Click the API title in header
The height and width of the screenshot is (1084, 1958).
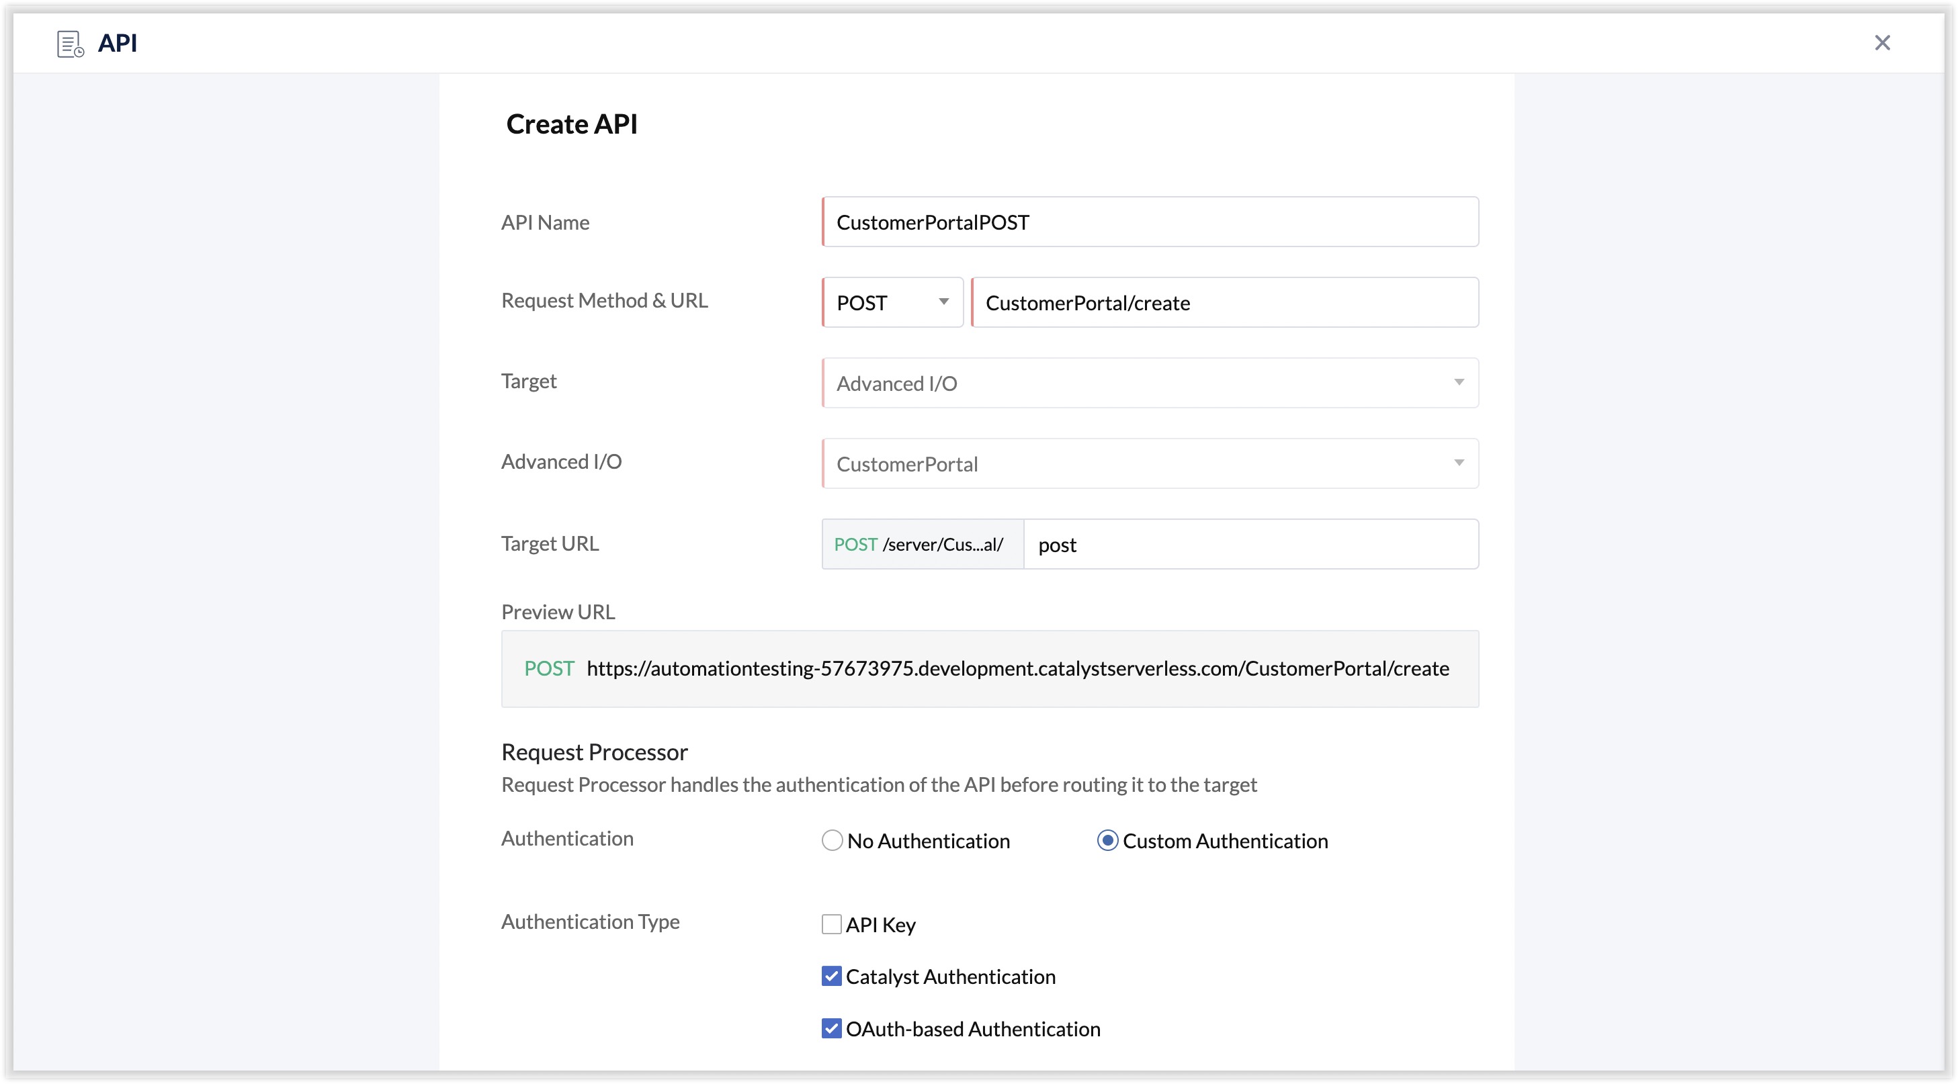pyautogui.click(x=118, y=43)
